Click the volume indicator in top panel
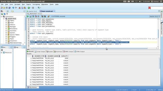The height and width of the screenshot is (91, 163). click(140, 1)
